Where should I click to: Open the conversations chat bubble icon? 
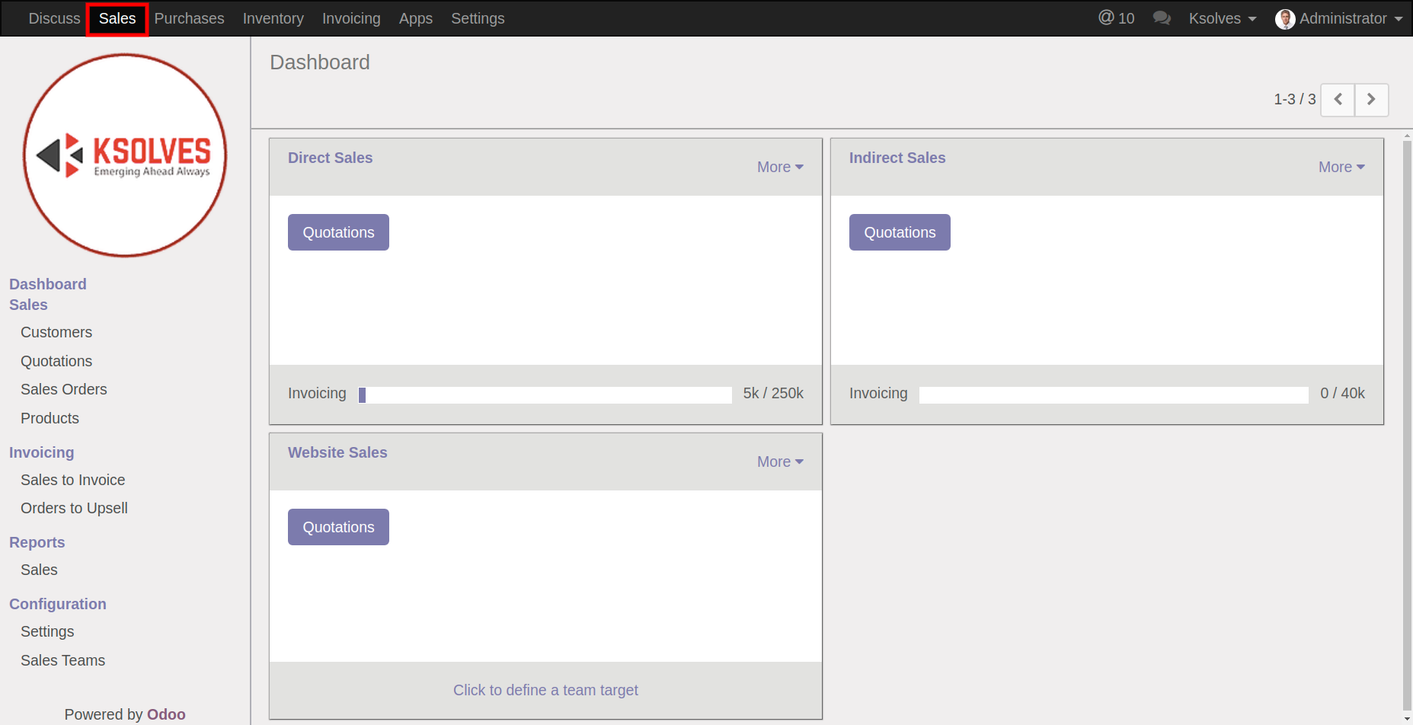[x=1161, y=18]
